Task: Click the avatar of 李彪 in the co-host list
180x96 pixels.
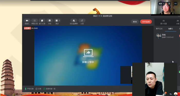Action: tap(159, 36)
